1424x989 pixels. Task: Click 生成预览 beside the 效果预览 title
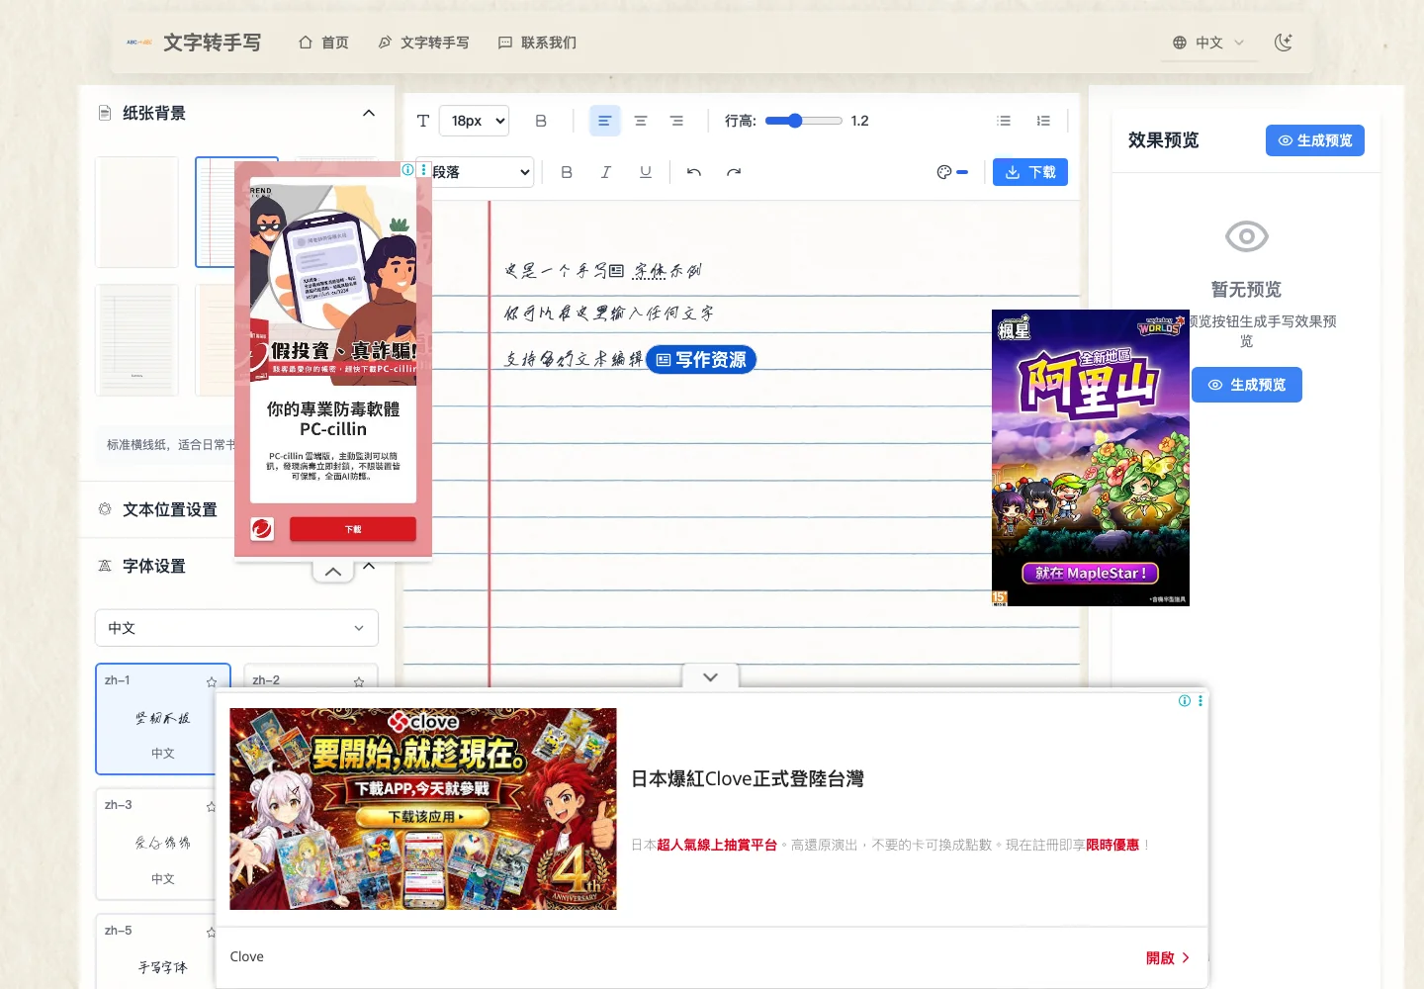point(1315,140)
